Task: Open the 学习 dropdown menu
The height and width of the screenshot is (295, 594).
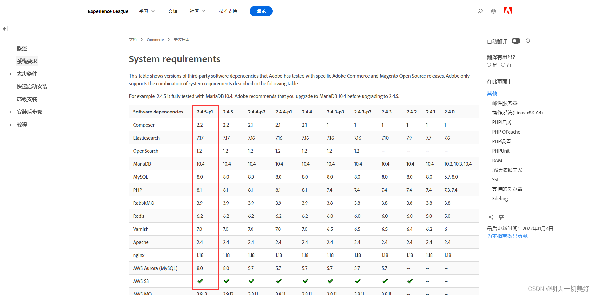Action: tap(147, 11)
